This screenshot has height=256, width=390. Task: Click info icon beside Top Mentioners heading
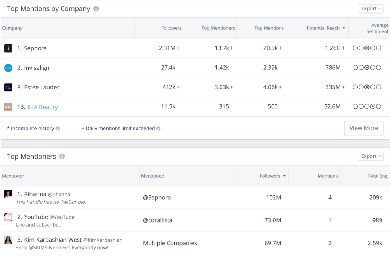click(x=62, y=156)
